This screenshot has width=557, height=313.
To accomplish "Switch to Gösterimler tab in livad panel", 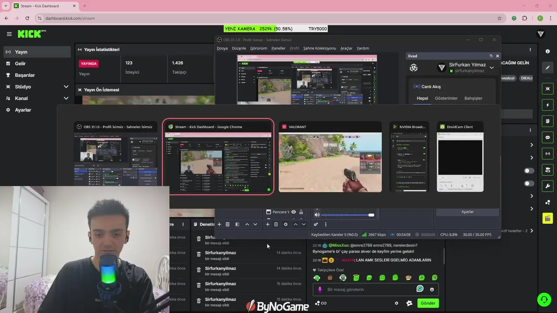I will pyautogui.click(x=446, y=98).
